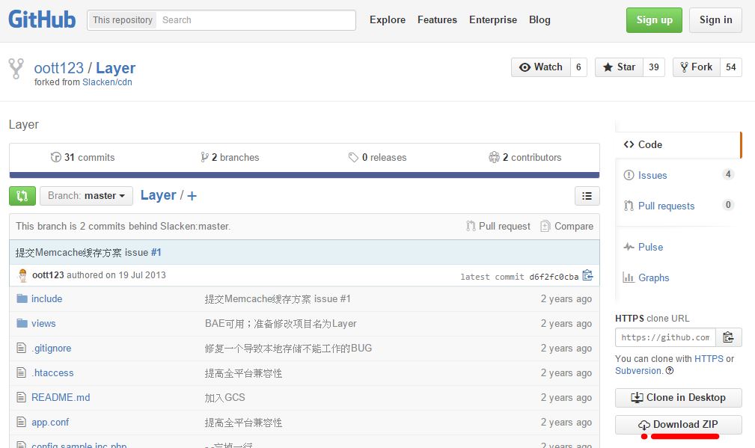
Task: Click the Code brackets icon in sidebar
Action: [629, 144]
